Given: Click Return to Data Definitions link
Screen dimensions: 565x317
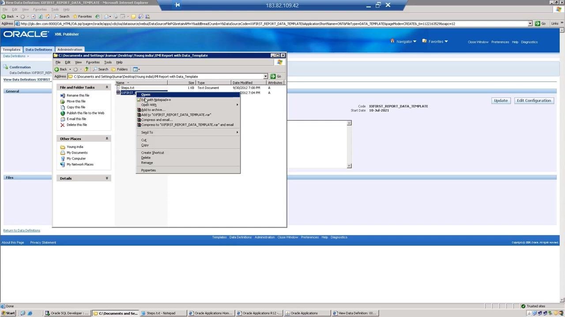Looking at the screenshot, I should tap(22, 231).
